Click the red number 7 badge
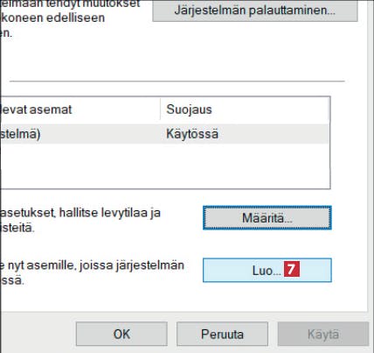The width and height of the screenshot is (374, 353). (292, 269)
